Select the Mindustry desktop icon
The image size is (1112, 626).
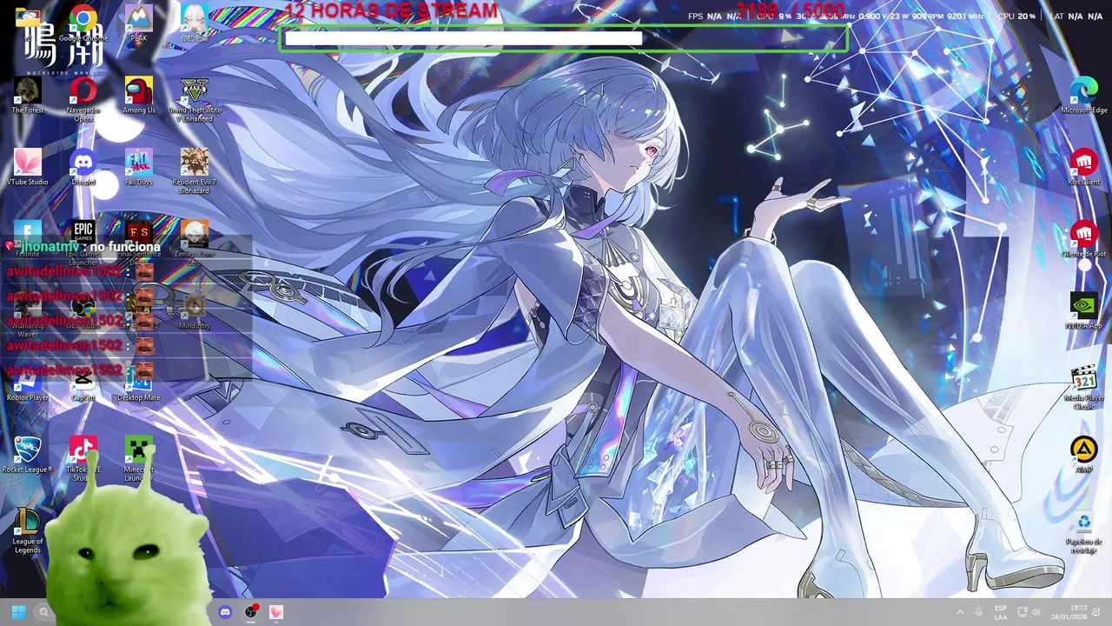coord(195,310)
